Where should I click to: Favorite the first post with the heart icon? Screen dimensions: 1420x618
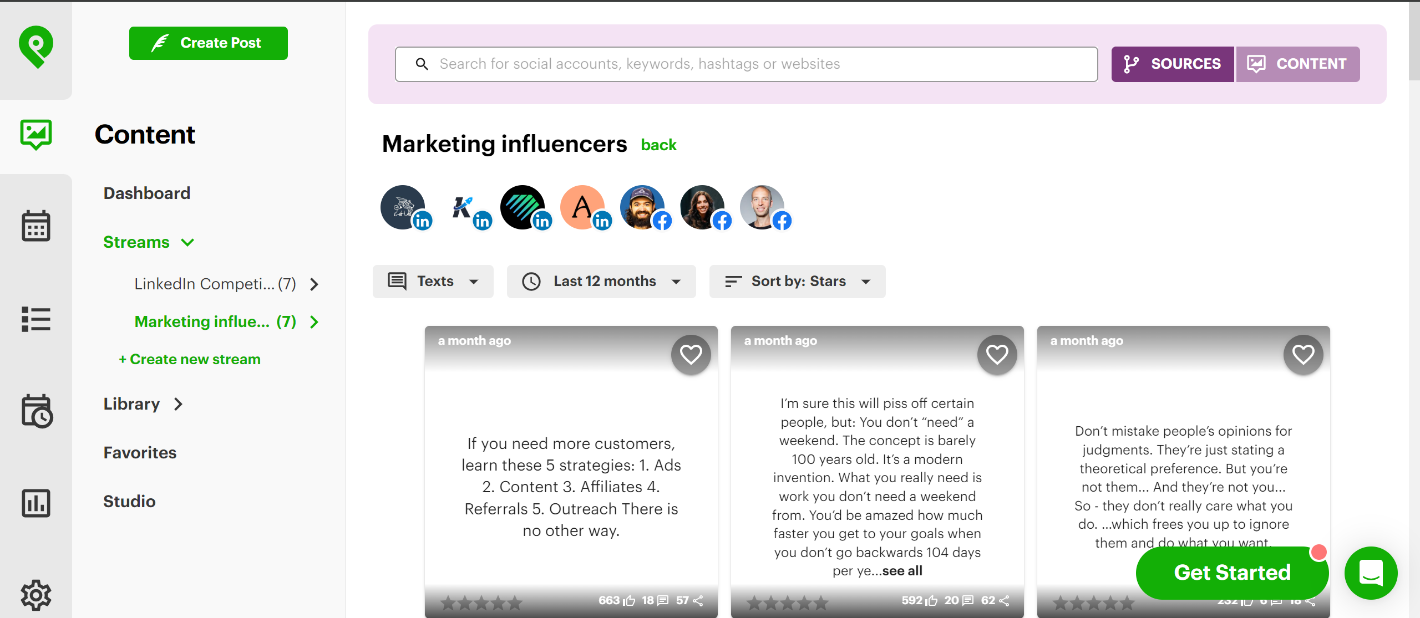691,354
